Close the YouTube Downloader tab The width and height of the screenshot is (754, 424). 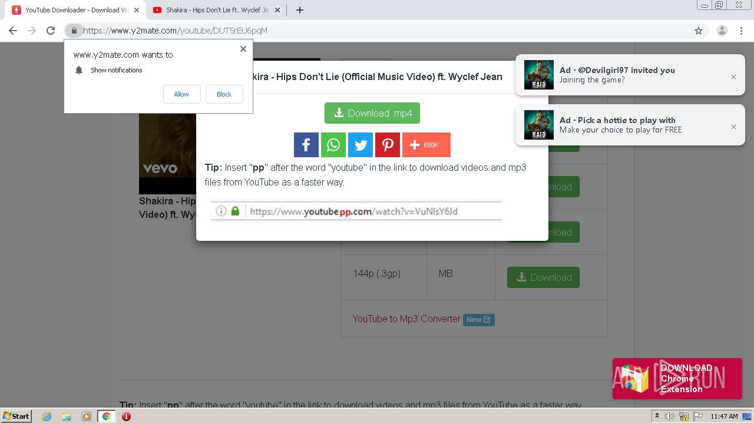(x=137, y=10)
